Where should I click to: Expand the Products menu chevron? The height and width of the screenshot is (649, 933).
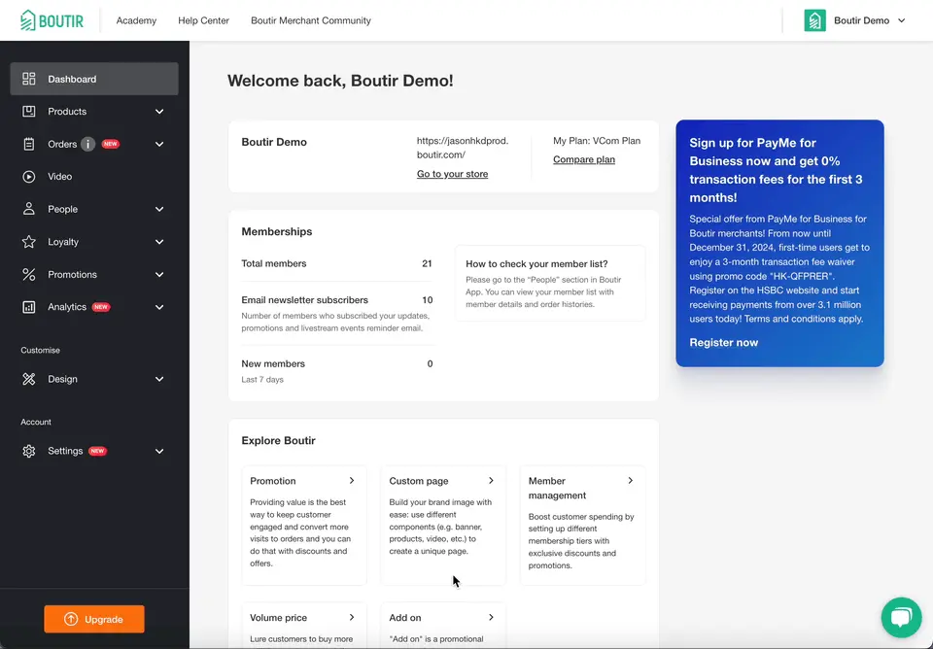(x=159, y=111)
